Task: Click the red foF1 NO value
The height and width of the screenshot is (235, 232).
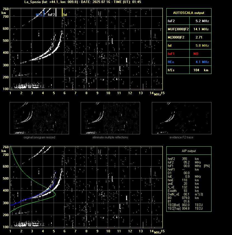Action: pyautogui.click(x=196, y=54)
